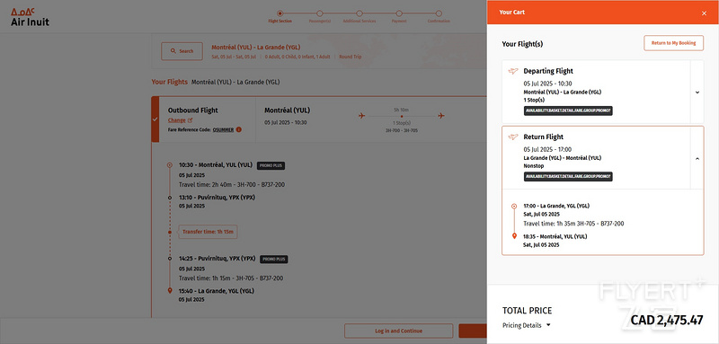
Task: Click the external link icon beside Change
Action: click(190, 120)
